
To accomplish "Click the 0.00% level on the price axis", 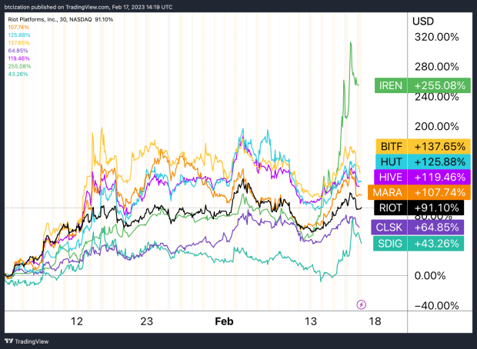I will (435, 275).
